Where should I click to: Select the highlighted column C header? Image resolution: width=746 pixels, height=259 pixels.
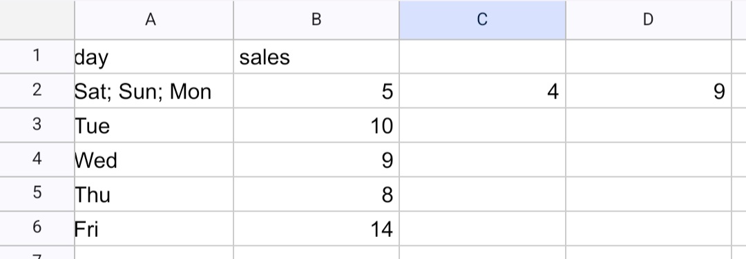pyautogui.click(x=482, y=20)
